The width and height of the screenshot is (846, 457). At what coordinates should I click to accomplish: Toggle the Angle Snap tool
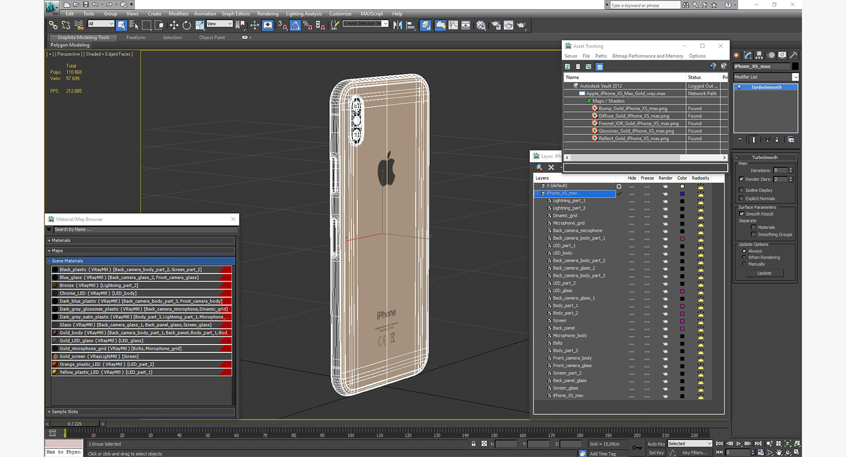point(295,25)
